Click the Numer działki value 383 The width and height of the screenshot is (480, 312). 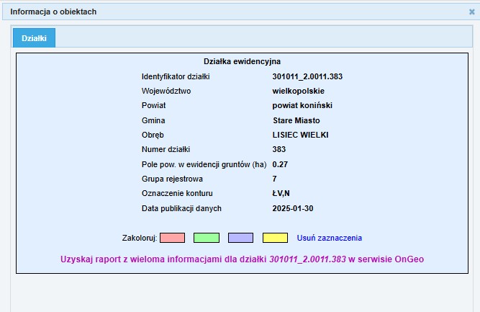[x=279, y=149]
